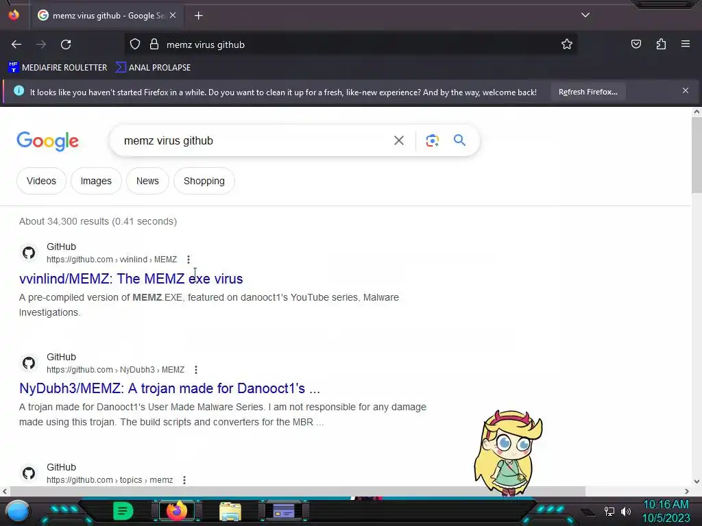
Task: Filter results by Videos
Action: coord(41,181)
